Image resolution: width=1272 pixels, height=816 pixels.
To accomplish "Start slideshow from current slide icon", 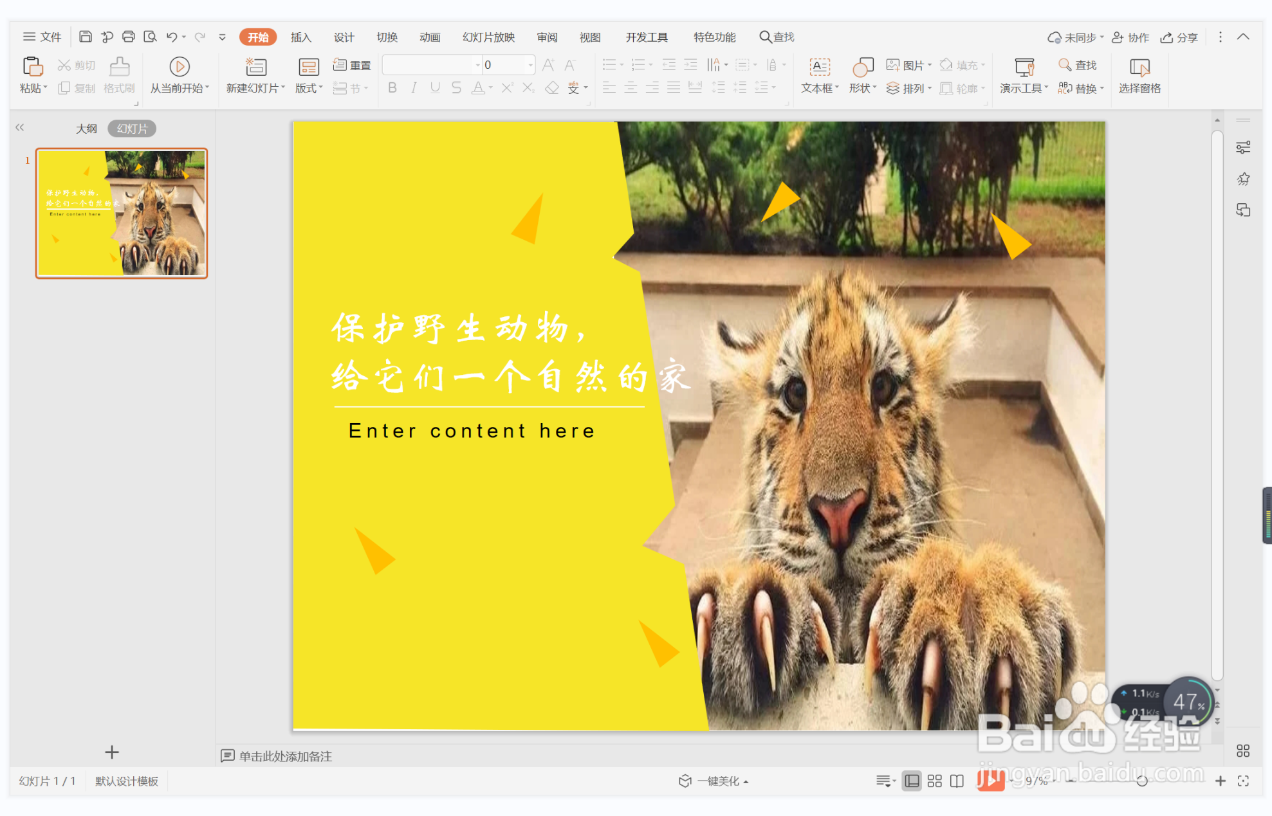I will 179,67.
